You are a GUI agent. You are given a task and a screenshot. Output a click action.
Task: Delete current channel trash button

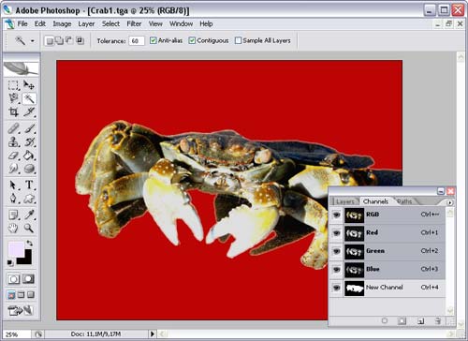pyautogui.click(x=438, y=320)
